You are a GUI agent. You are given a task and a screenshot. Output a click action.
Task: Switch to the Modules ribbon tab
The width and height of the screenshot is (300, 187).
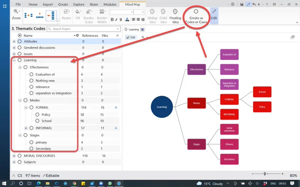110,4
